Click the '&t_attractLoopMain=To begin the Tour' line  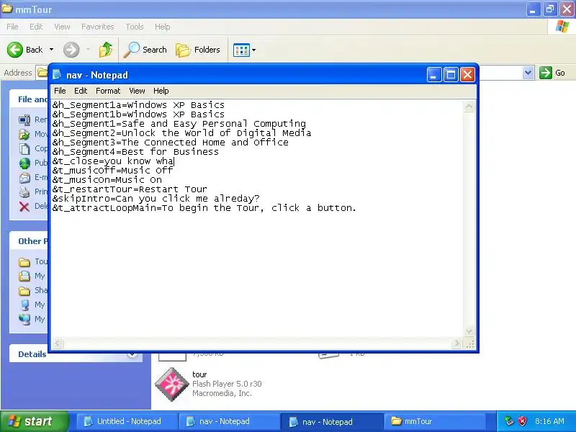tap(204, 208)
